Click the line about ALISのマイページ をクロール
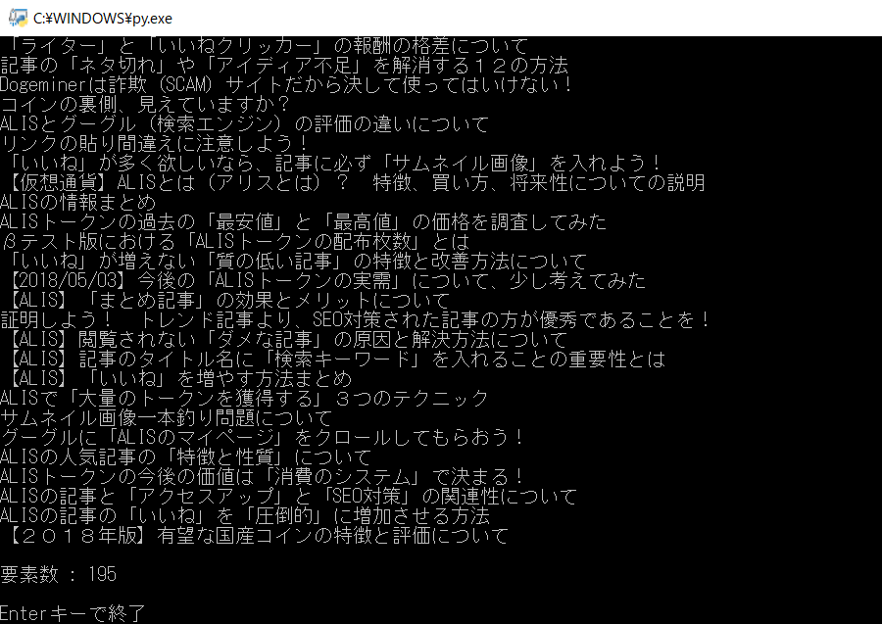Screen dimensions: 882x624 pos(263,437)
